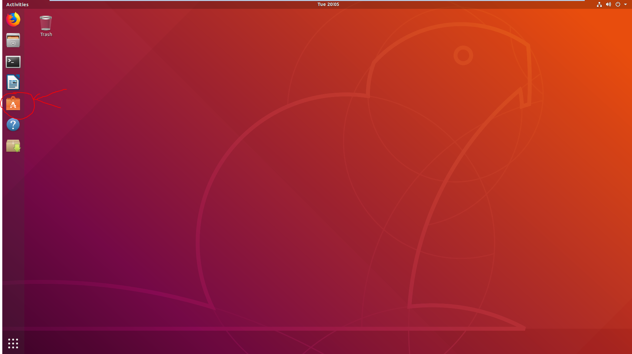
Task: Open the Help application
Action: pos(13,125)
